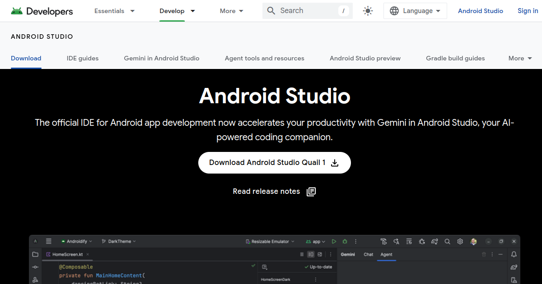The image size is (542, 284).
Task: Open the Structure tool window icon
Action: [x=35, y=280]
